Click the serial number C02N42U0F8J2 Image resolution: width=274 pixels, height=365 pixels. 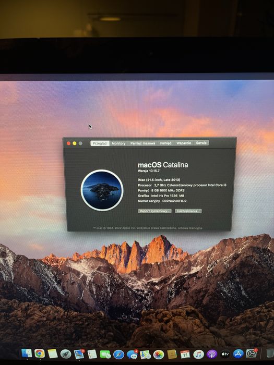(x=174, y=201)
